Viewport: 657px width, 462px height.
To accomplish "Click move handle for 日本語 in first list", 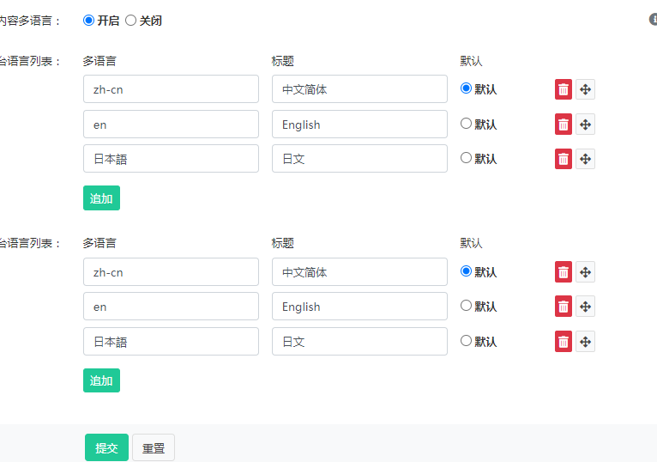I will point(585,159).
